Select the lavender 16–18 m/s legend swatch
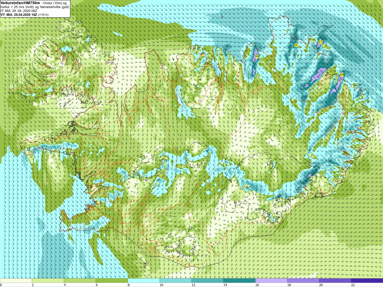Viewport: 383px width, 287px height. tap(271, 281)
